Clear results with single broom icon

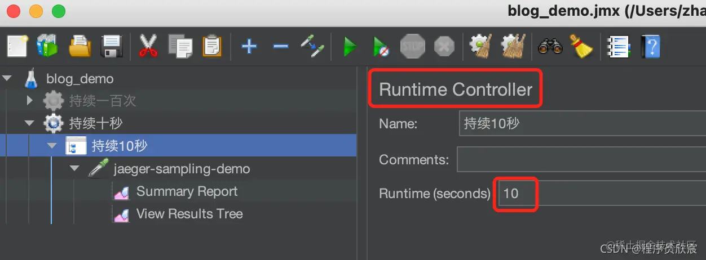tap(481, 46)
